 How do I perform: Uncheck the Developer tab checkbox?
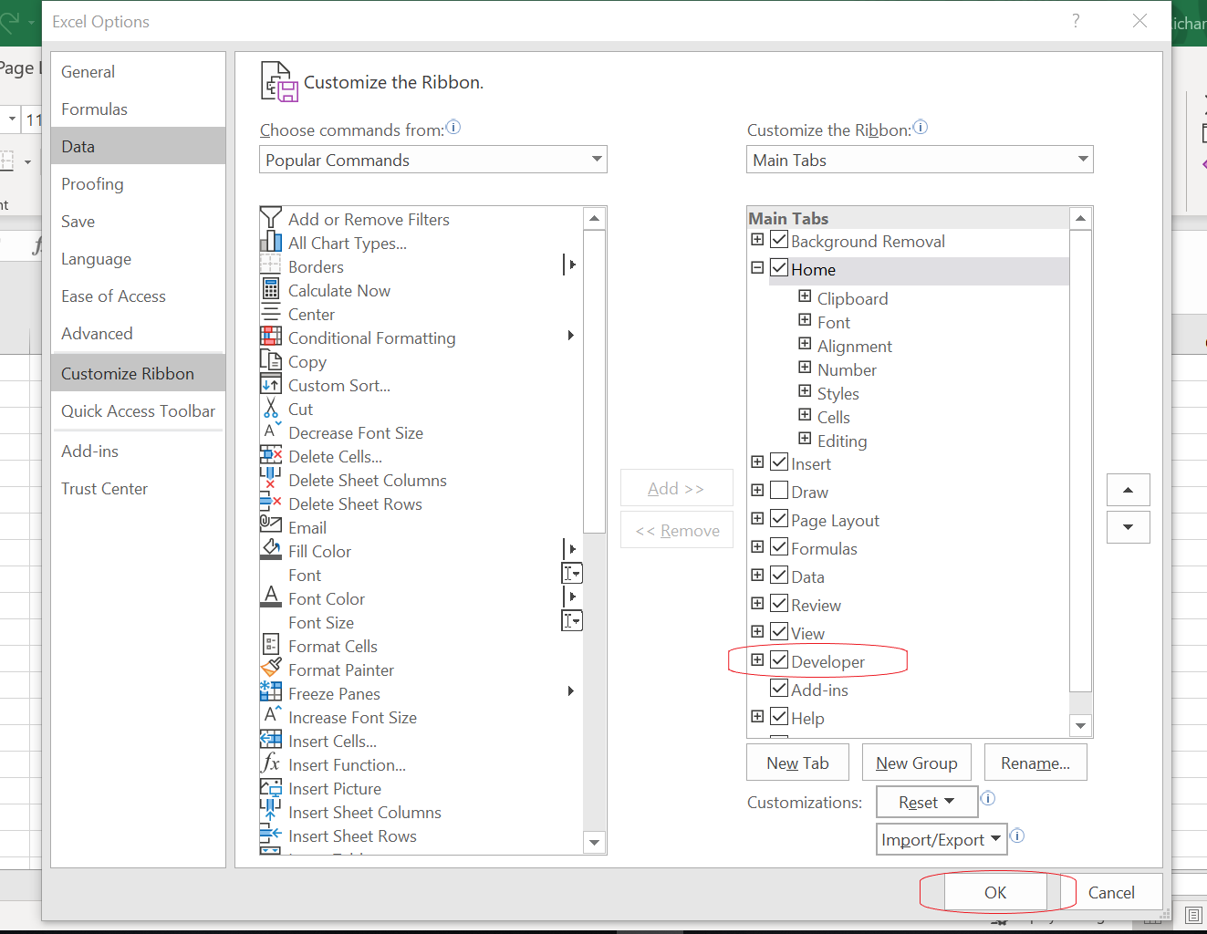point(779,660)
